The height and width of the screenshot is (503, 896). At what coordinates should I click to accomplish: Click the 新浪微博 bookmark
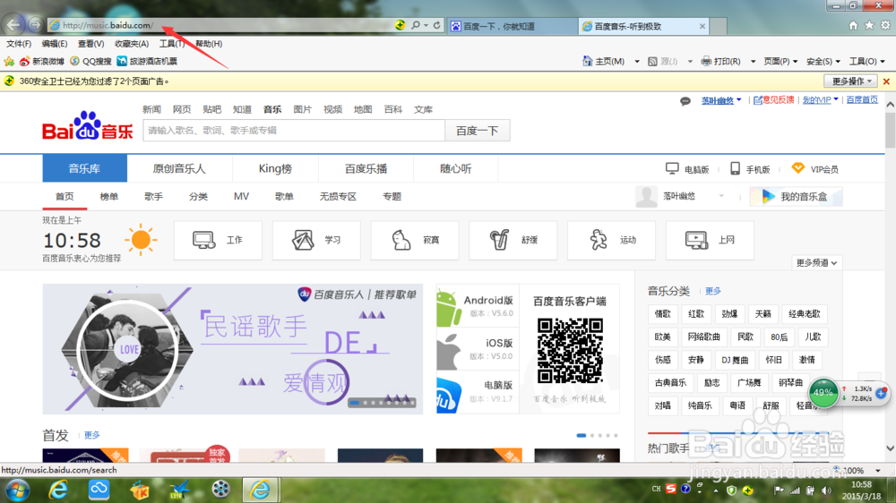pos(42,61)
